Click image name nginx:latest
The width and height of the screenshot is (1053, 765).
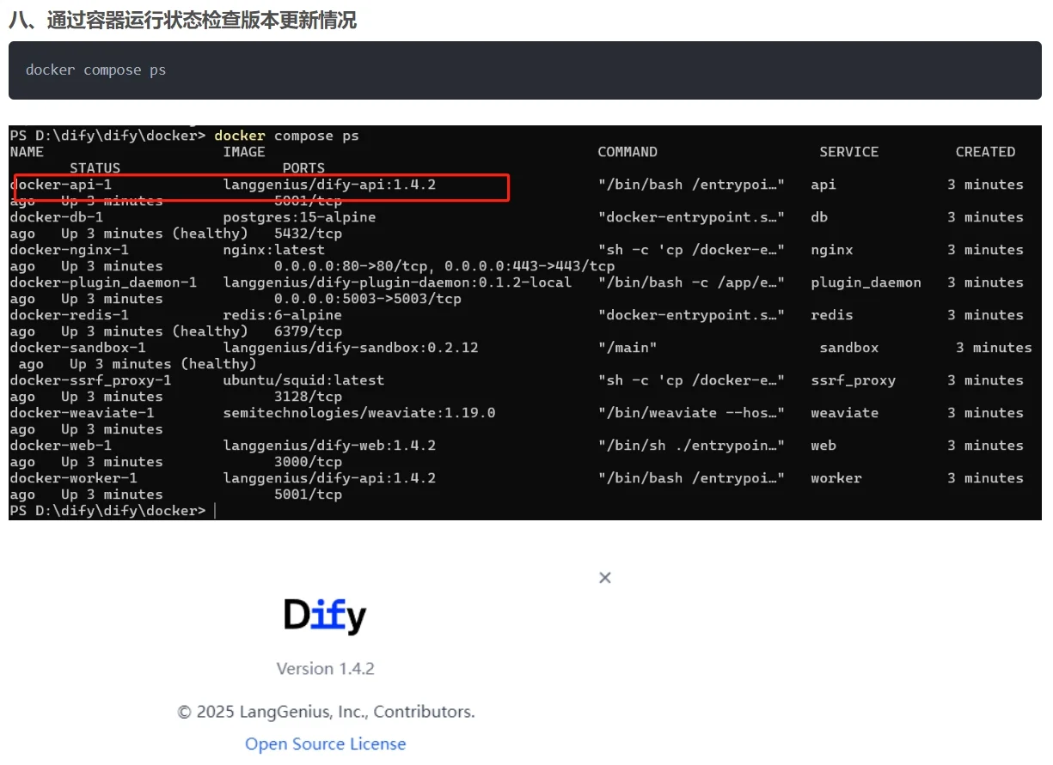click(273, 250)
